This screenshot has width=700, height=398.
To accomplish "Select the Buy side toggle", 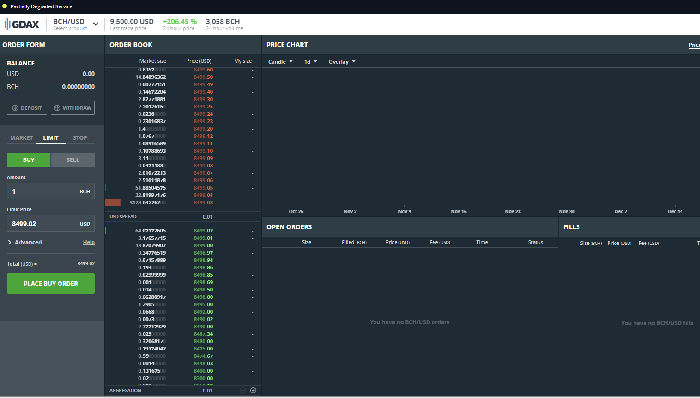I will [x=29, y=160].
